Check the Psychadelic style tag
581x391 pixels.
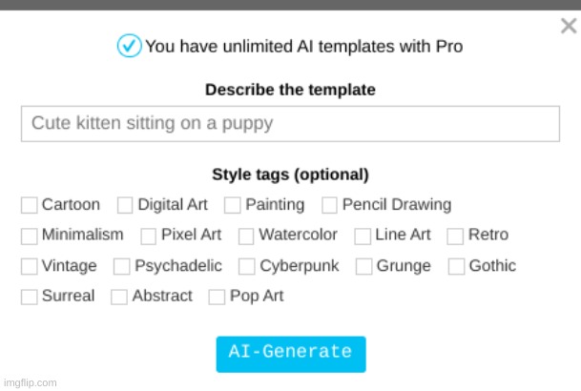[x=121, y=267]
